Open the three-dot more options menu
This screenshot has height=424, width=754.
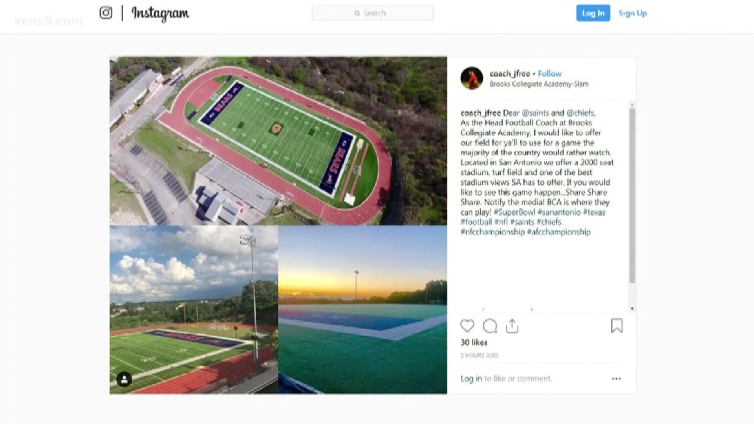tap(616, 379)
